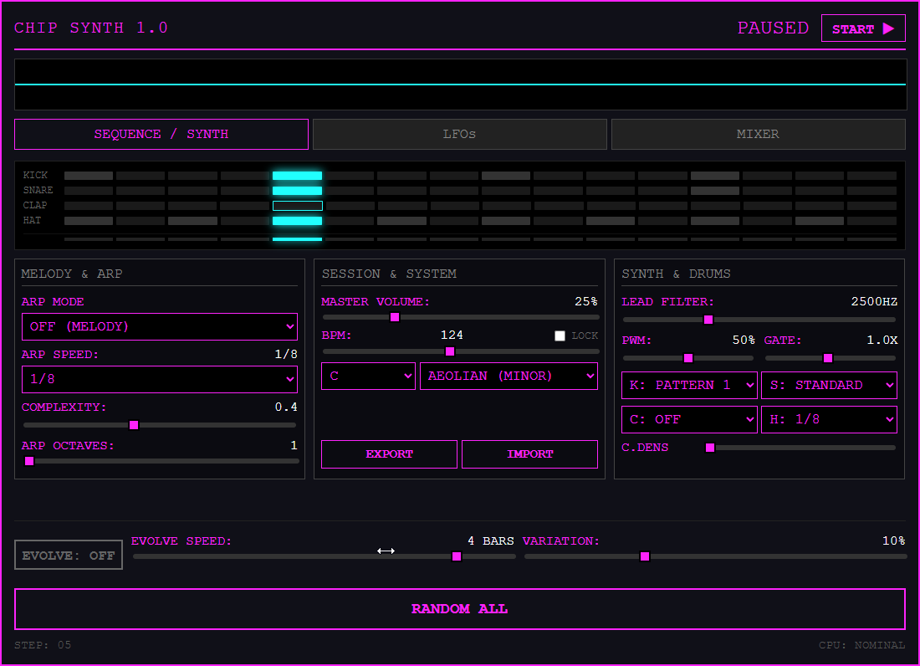This screenshot has height=666, width=920.
Task: Adjust the LEAD FILTER slider
Action: pyautogui.click(x=759, y=320)
